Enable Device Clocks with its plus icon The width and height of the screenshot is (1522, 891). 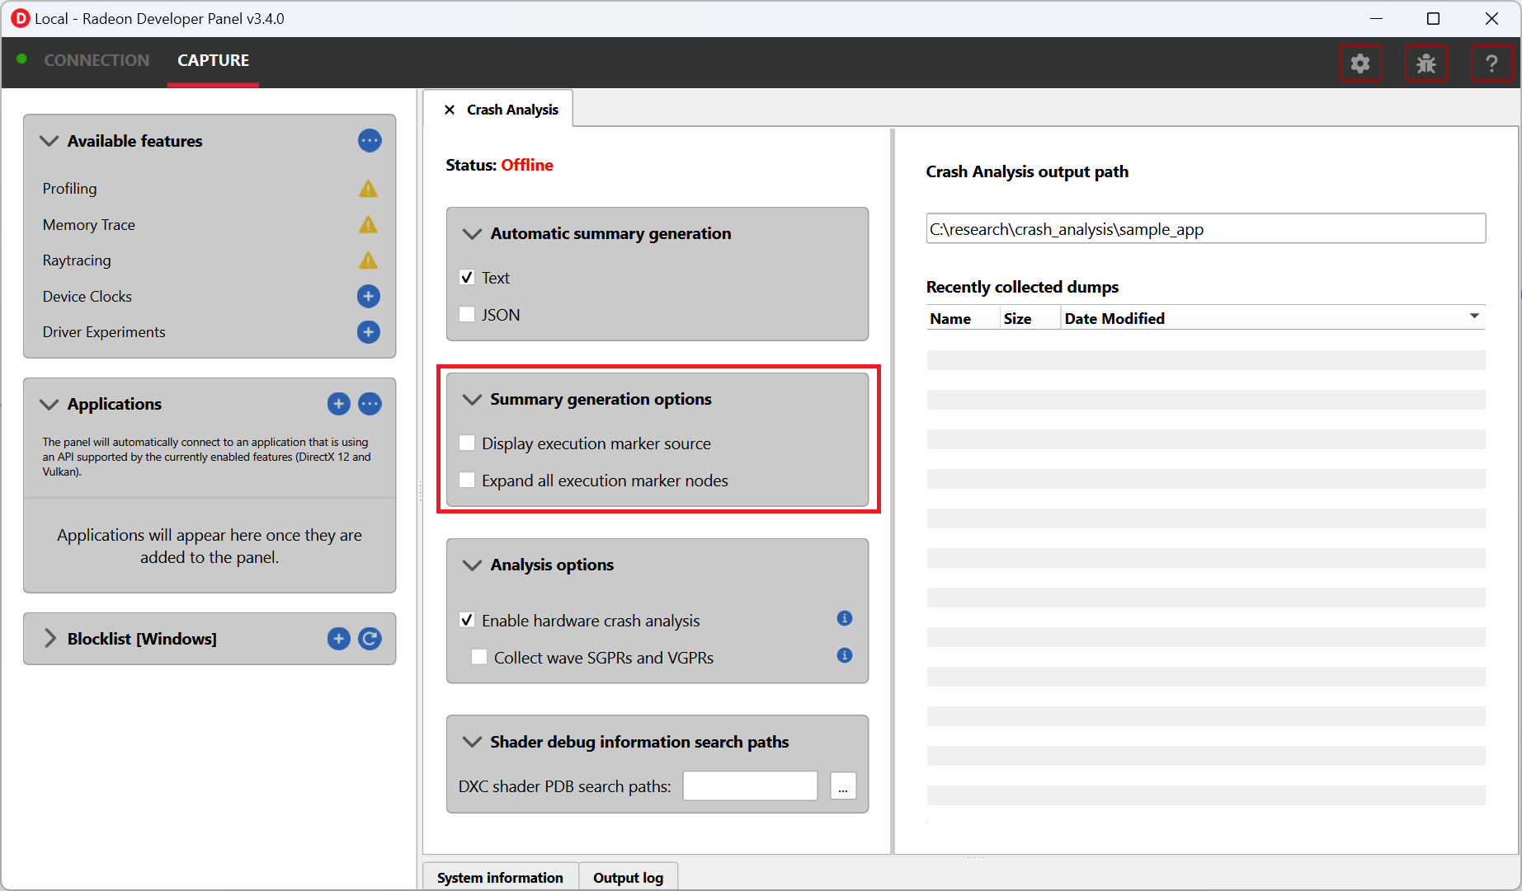(368, 296)
